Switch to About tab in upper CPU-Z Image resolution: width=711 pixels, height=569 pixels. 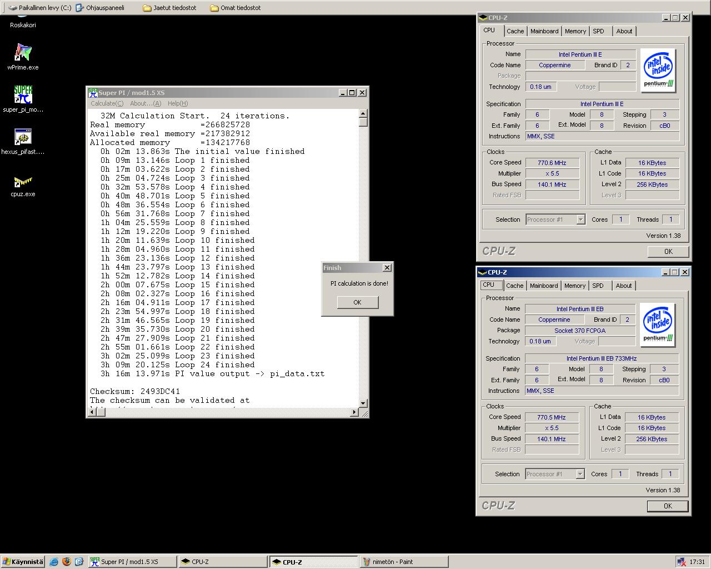[624, 31]
